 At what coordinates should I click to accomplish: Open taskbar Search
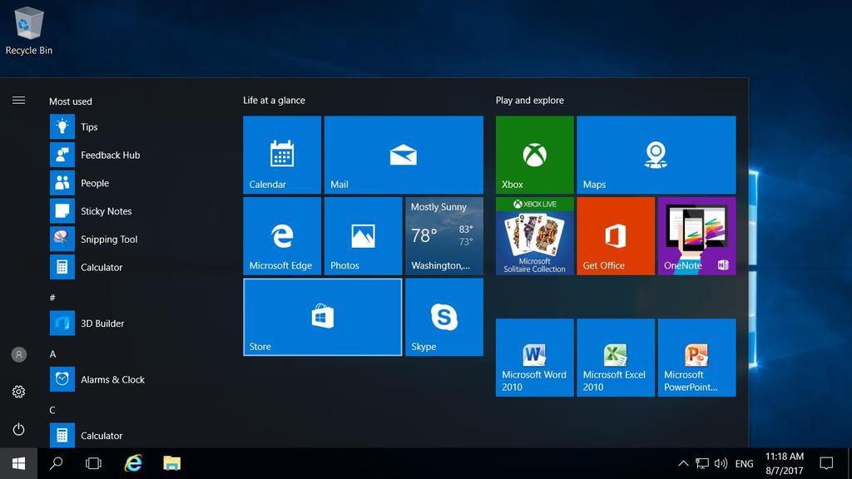pyautogui.click(x=56, y=463)
